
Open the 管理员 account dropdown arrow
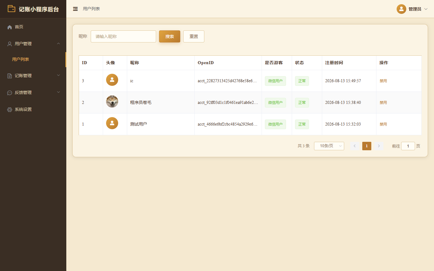coord(426,9)
